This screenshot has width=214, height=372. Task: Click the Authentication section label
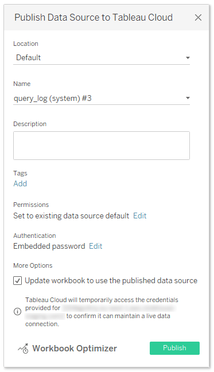[34, 236]
